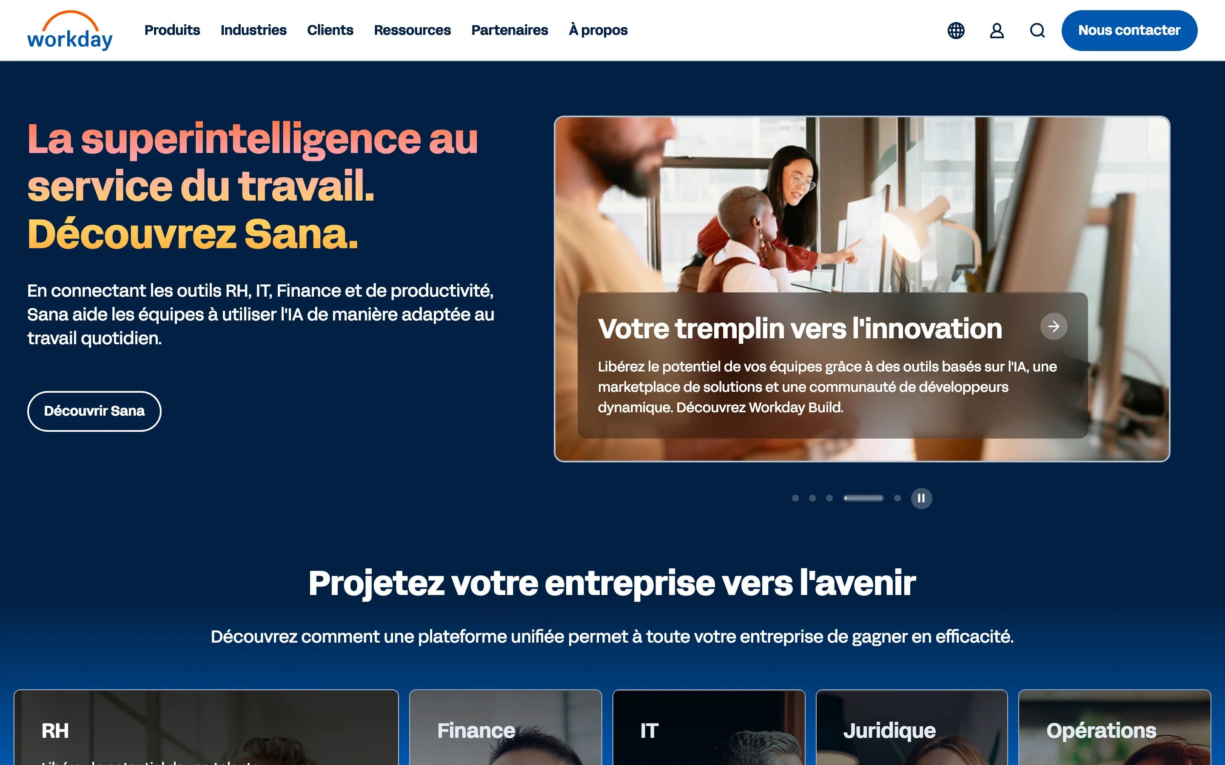Expand the Industries menu
The height and width of the screenshot is (765, 1225).
click(254, 30)
